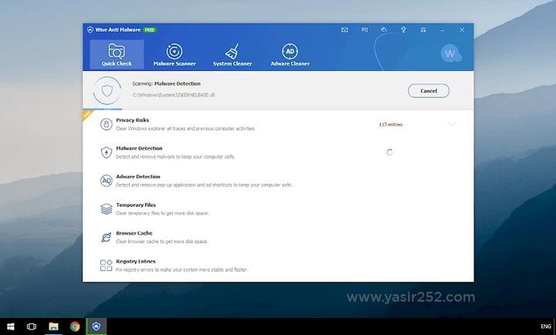Open File Explorer from the taskbar
Screen dimensions: 556x335
pos(53,327)
